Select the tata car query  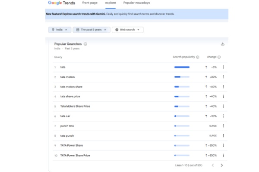65,116
